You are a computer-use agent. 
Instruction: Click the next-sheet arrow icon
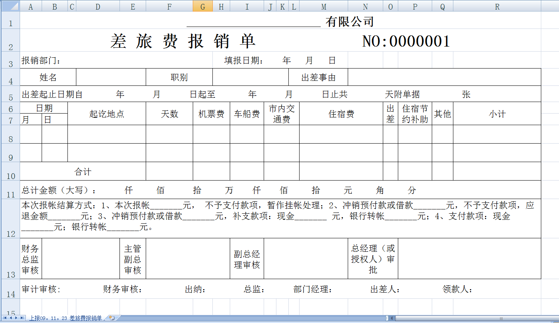click(16, 318)
